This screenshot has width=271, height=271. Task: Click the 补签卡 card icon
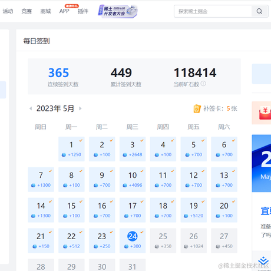197,108
